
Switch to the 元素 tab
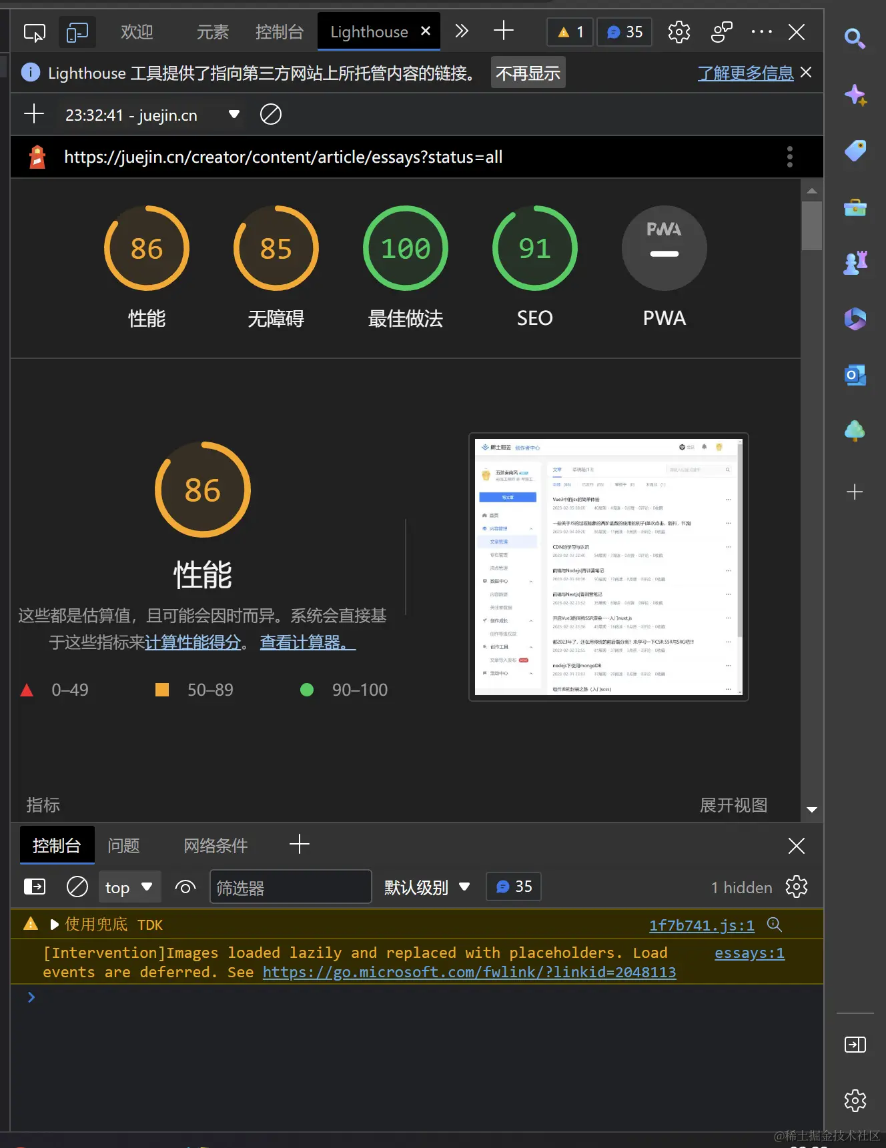coord(213,32)
